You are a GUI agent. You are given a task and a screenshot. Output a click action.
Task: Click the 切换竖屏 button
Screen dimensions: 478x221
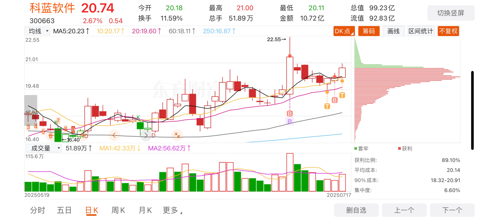point(451,13)
